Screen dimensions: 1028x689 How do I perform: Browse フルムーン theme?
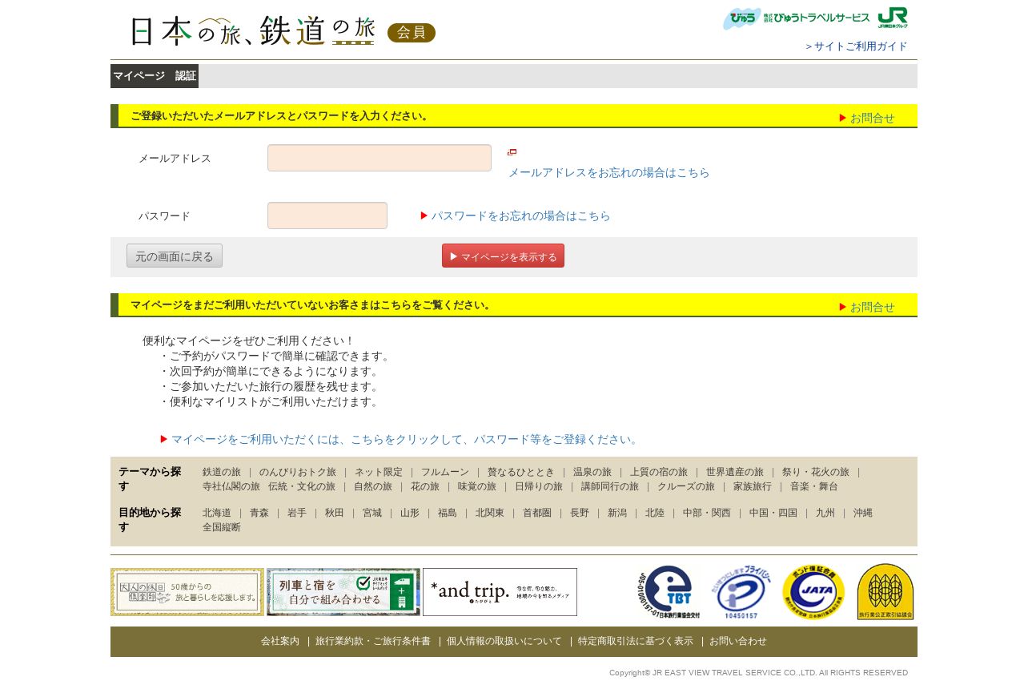pos(445,472)
